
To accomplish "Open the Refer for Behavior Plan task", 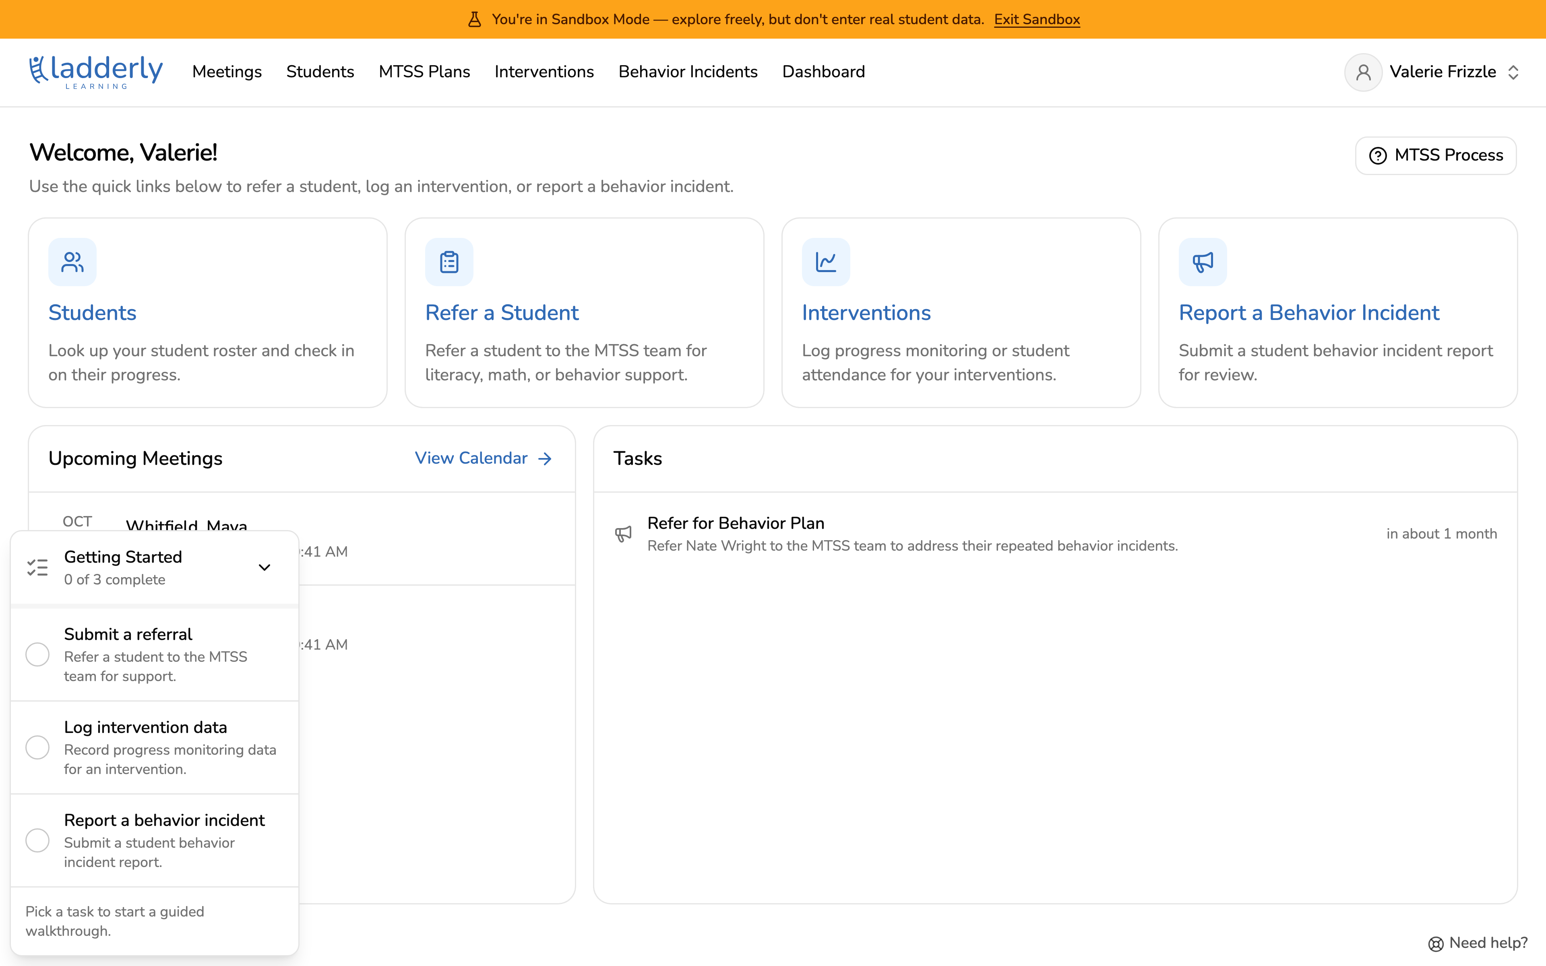I will pyautogui.click(x=1055, y=534).
